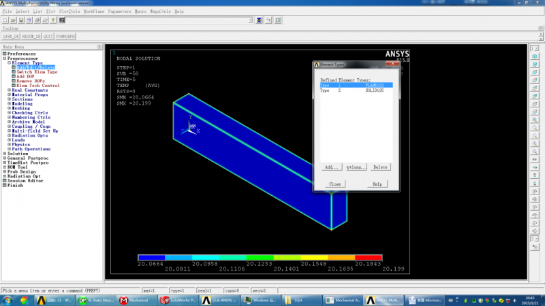
Task: Open the File menu
Action: click(7, 12)
